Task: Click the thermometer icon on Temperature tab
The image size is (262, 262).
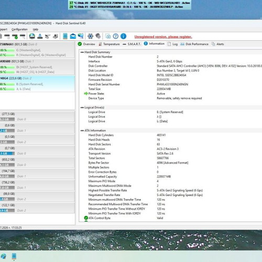Action: click(100, 44)
